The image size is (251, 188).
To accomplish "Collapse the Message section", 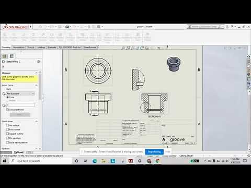I will (36, 73).
